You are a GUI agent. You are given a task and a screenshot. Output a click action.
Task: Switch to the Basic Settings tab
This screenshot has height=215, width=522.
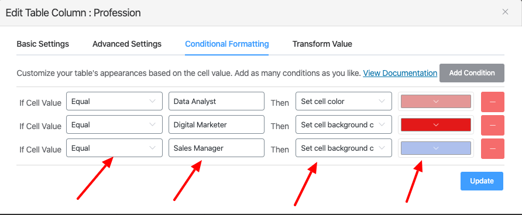click(43, 44)
